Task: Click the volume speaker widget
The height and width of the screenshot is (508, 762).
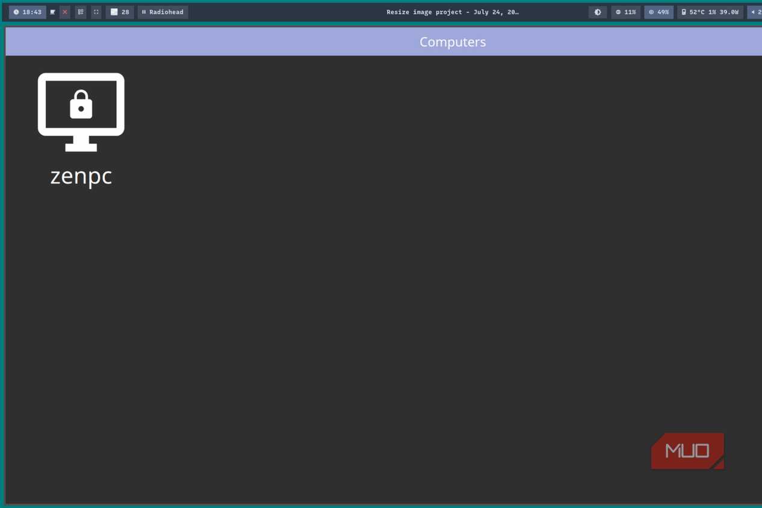Action: coord(755,12)
